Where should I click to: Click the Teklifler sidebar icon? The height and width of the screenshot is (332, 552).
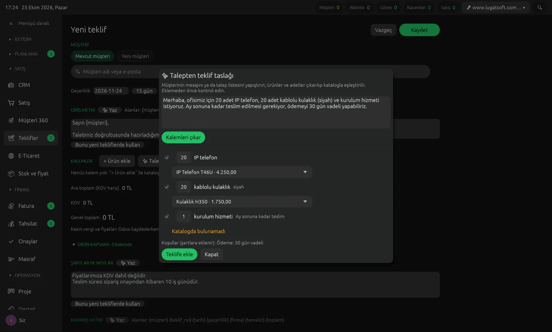pyautogui.click(x=11, y=138)
